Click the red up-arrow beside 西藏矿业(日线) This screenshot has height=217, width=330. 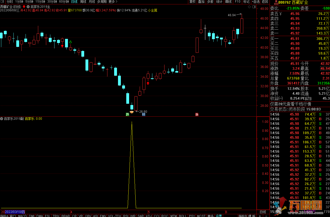24,6
